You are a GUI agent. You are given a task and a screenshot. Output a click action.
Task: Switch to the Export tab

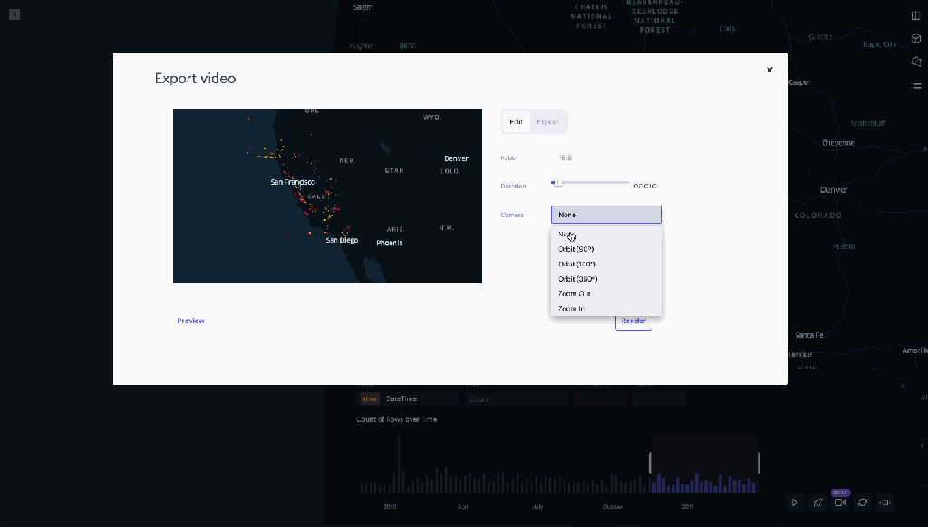[547, 122]
